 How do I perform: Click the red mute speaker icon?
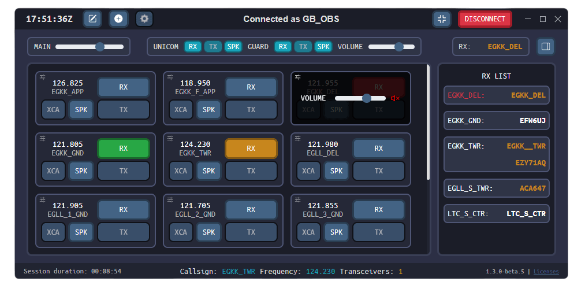396,98
